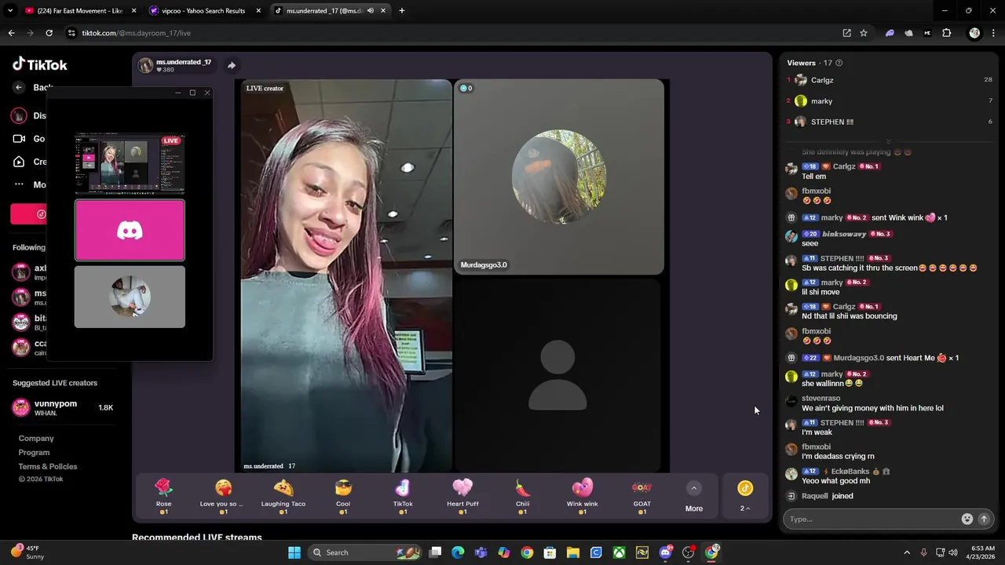Send the TikTok gift
The image size is (1005, 565).
pos(403,498)
